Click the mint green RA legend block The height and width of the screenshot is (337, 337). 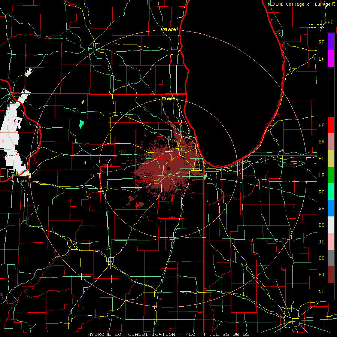(331, 192)
